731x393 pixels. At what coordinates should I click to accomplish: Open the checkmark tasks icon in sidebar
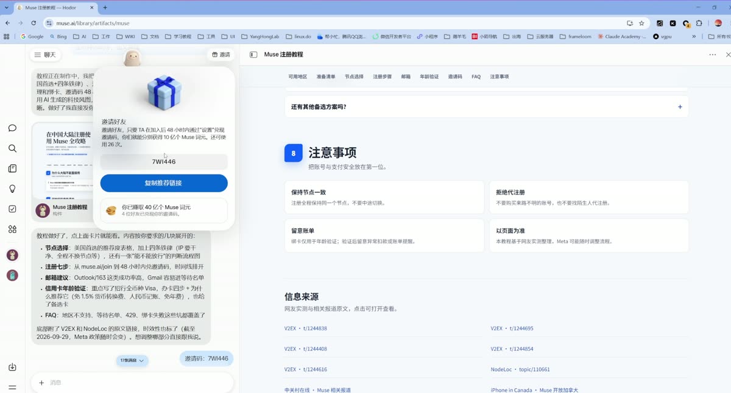(12, 209)
